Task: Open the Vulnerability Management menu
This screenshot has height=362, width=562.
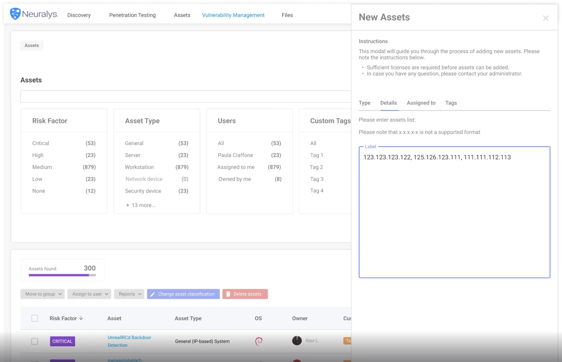Action: tap(233, 15)
